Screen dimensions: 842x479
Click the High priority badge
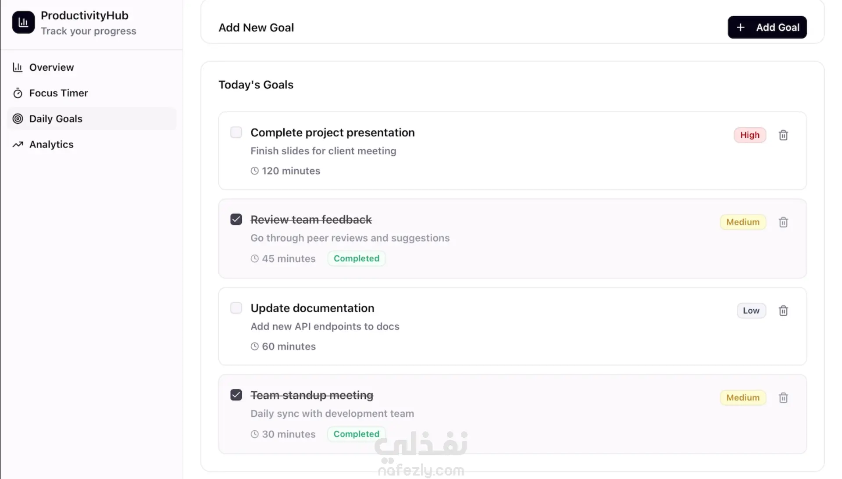749,135
